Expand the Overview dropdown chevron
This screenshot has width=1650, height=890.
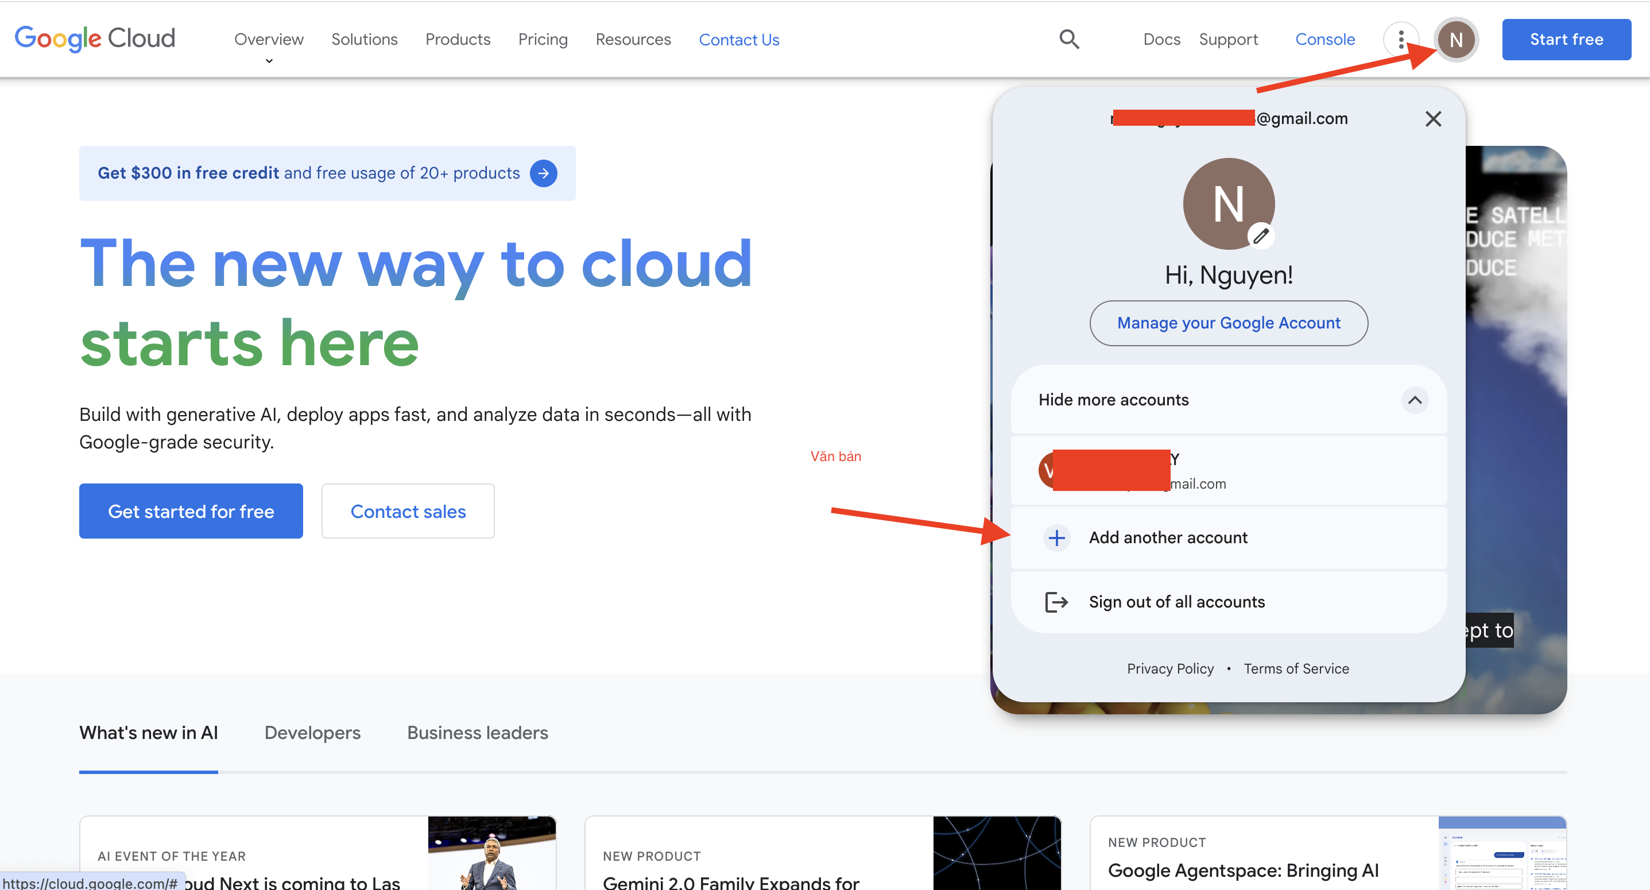[x=269, y=61]
